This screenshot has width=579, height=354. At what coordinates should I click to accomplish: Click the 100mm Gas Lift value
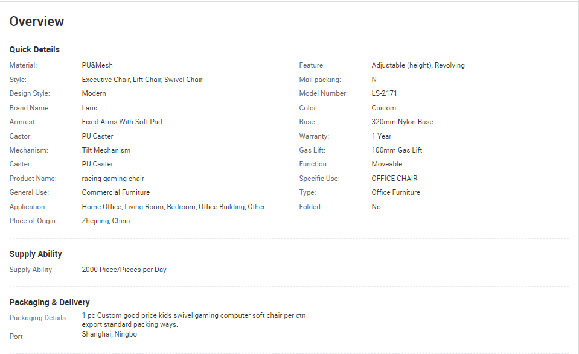click(x=397, y=150)
